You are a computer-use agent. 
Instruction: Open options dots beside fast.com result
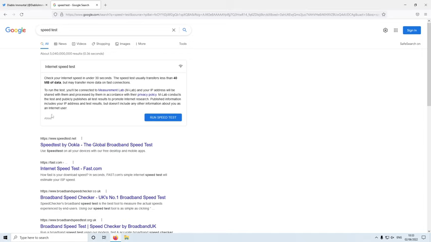(73, 162)
